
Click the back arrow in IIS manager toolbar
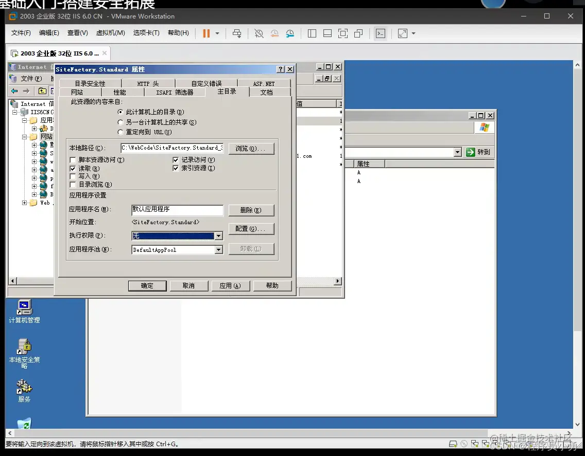[14, 91]
